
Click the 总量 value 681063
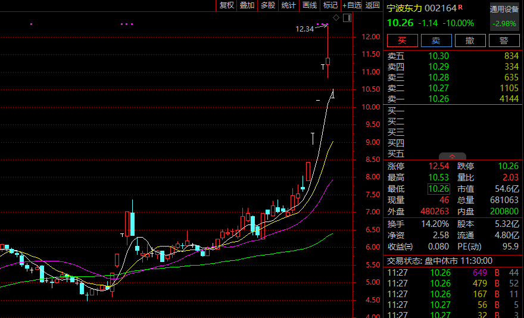pyautogui.click(x=504, y=200)
